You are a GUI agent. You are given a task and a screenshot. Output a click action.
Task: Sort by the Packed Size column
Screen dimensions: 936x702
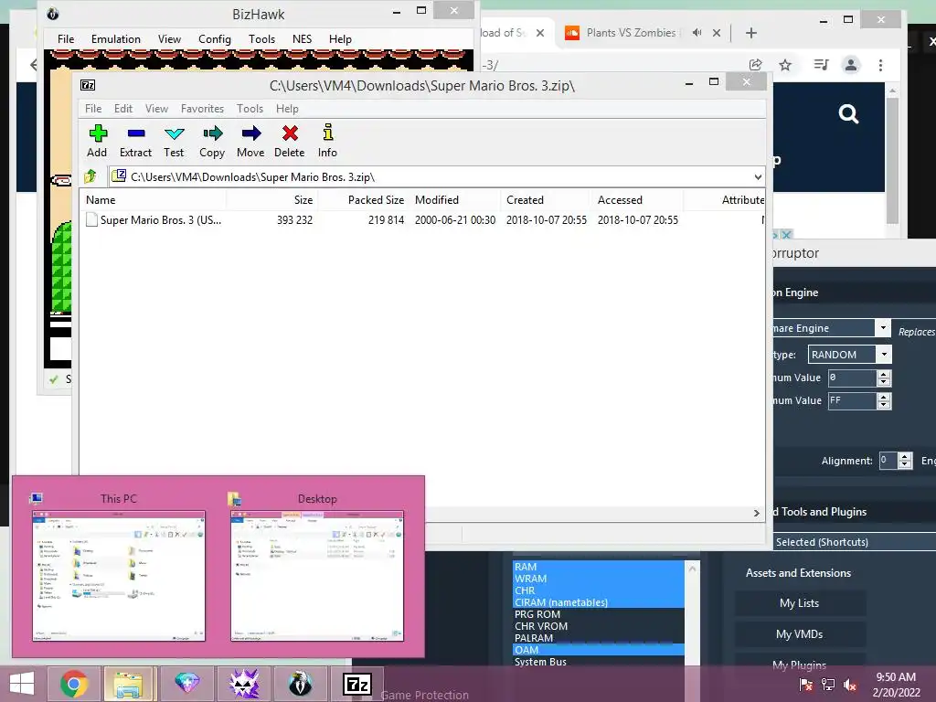363,200
